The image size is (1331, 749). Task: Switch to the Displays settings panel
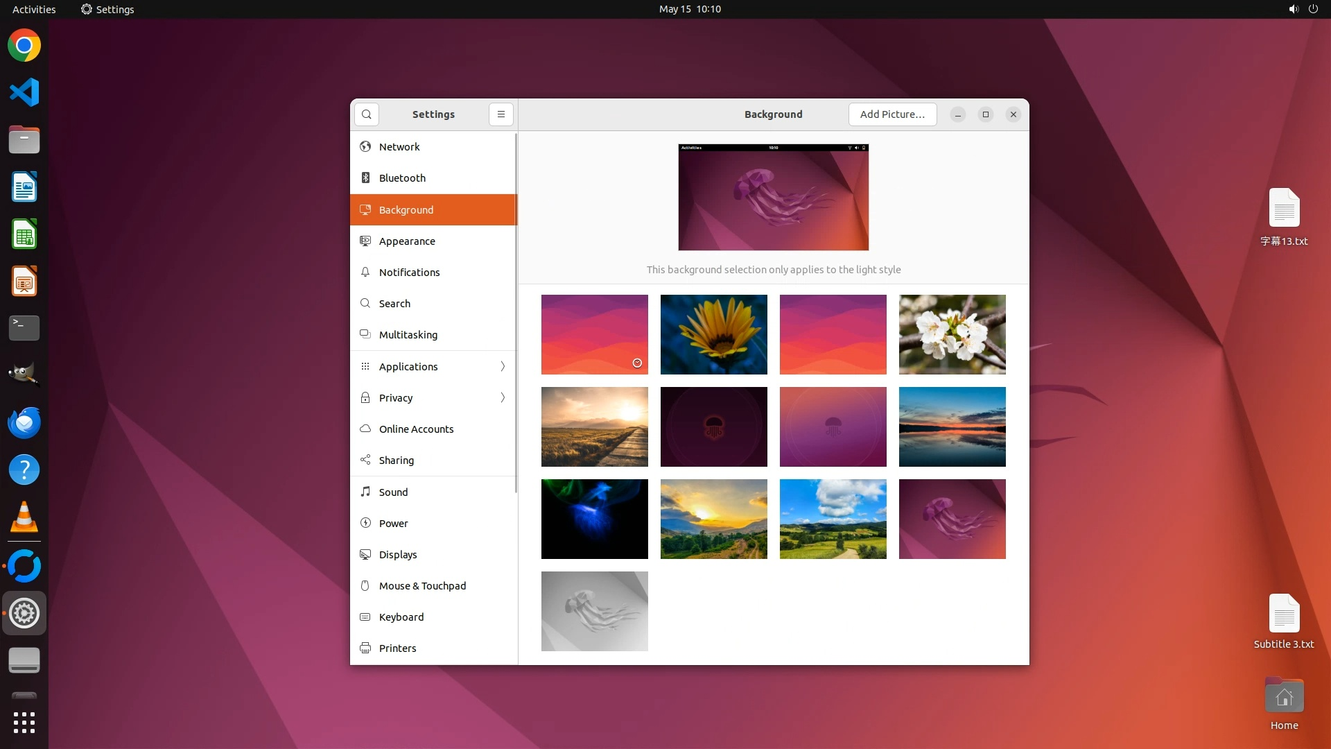coord(398,554)
